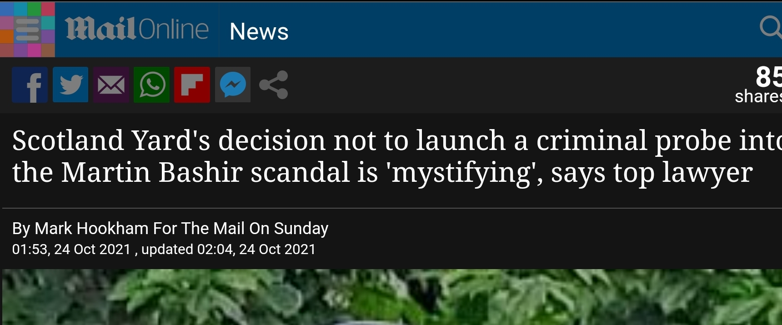Send the article through Messenger
The width and height of the screenshot is (782, 325).
coord(232,85)
